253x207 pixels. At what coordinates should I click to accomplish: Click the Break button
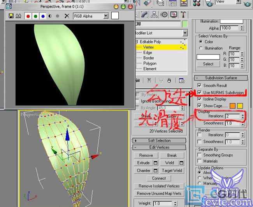[172, 155]
